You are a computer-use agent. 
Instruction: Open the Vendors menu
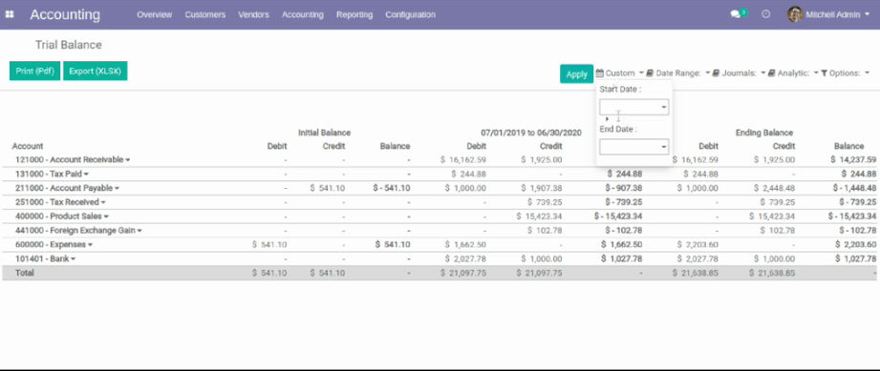253,14
